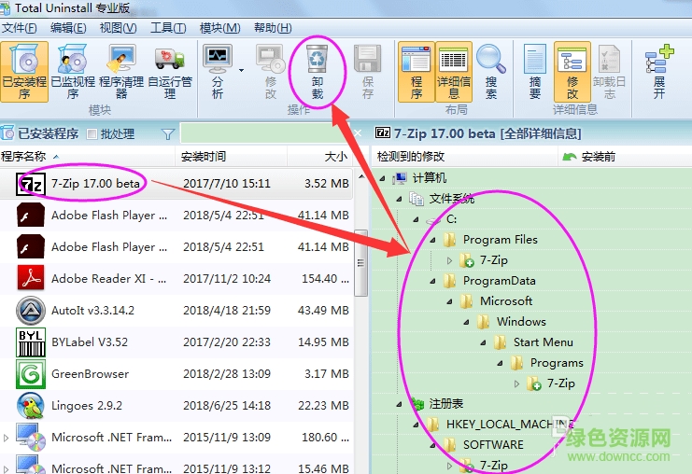Open the 工具(T) menu
This screenshot has height=474, width=692.
[168, 28]
